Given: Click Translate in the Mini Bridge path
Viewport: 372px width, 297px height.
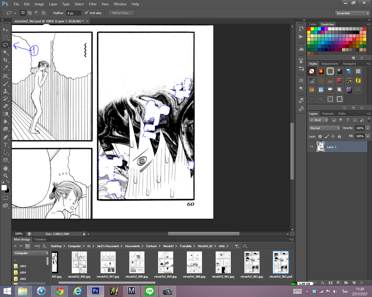Looking at the screenshot, I should 185,246.
